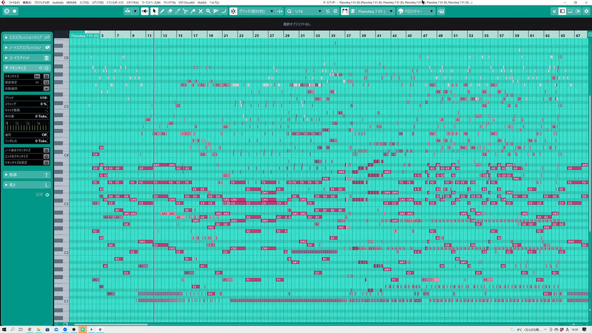592x333 pixels.
Task: Select the Mute X tool
Action: click(200, 11)
